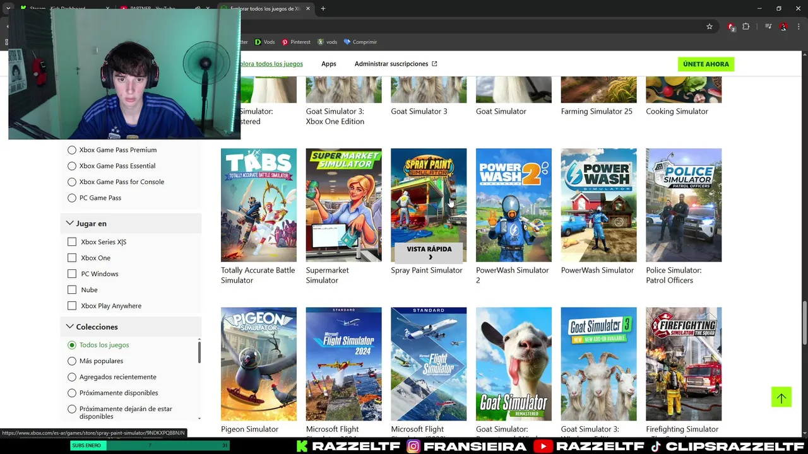
Task: Click the Colecciones list scrollbar thumb
Action: tap(199, 352)
